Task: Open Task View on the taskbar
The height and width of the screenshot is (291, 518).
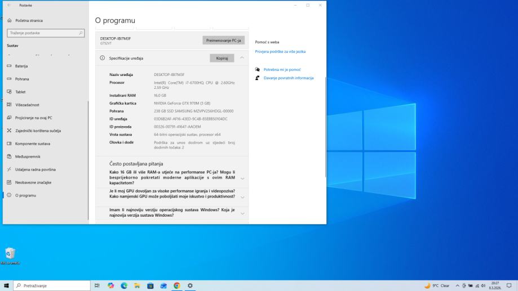Action: click(x=97, y=285)
